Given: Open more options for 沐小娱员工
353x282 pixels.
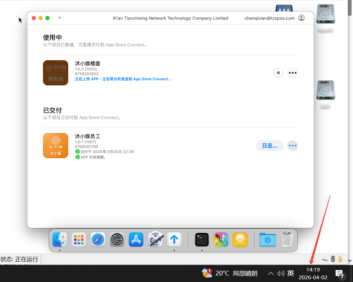Looking at the screenshot, I should click(292, 146).
